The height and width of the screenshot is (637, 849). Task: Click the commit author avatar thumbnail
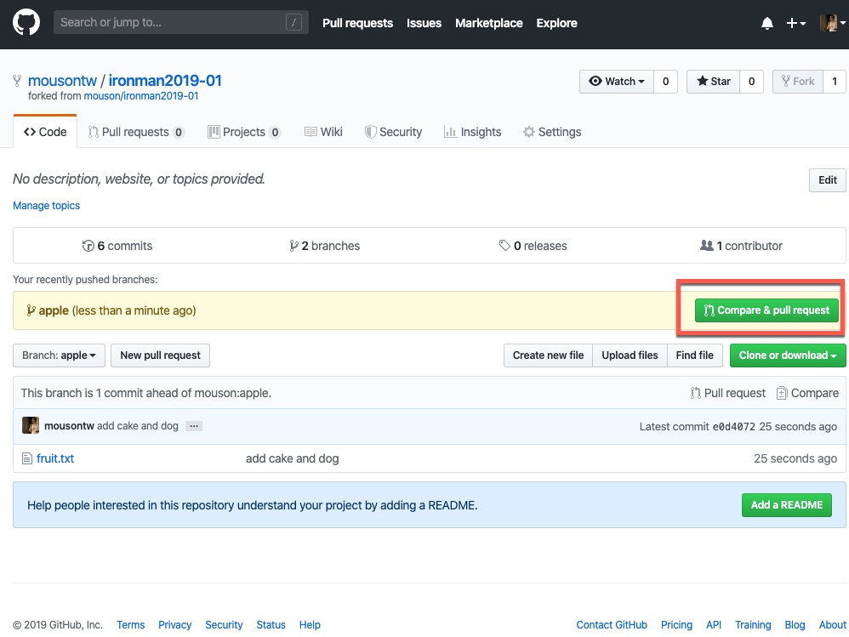tap(31, 425)
